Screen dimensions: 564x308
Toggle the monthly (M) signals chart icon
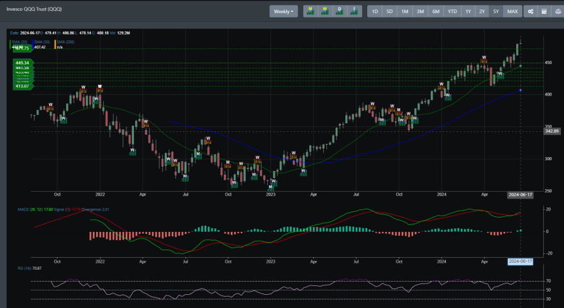[311, 11]
